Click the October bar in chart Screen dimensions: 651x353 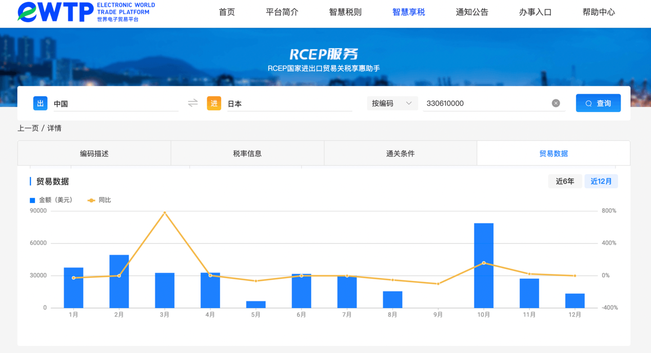[483, 266]
